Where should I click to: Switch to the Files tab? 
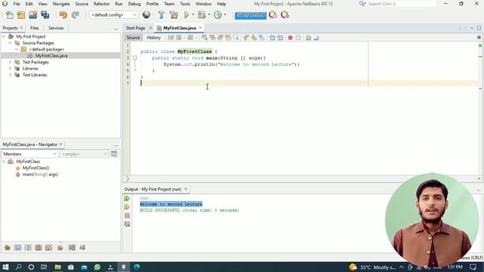(35, 28)
